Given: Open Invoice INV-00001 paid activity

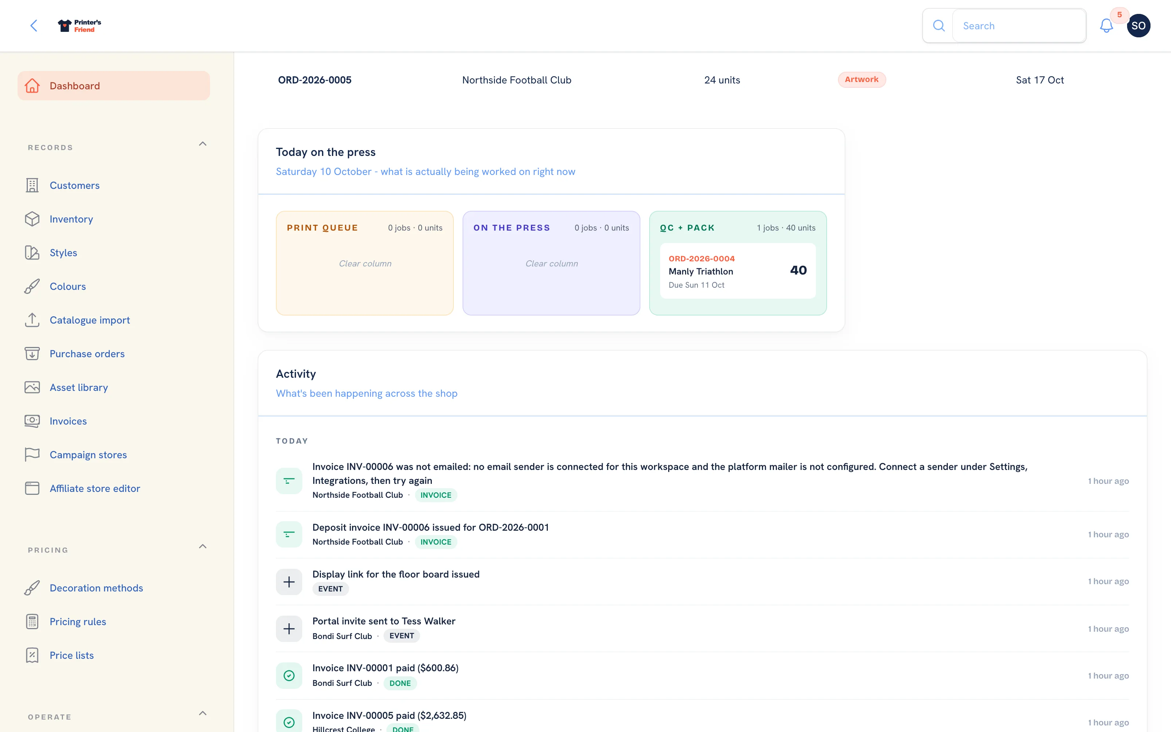Looking at the screenshot, I should pyautogui.click(x=702, y=675).
